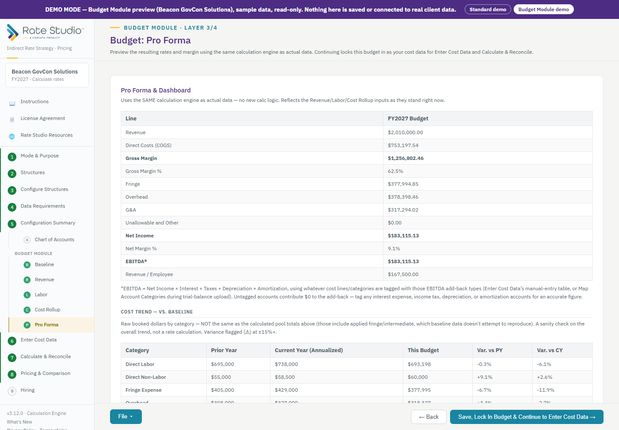The image size is (619, 430).
Task: Click Revenue / Employee value $167,500.00
Action: (x=403, y=274)
